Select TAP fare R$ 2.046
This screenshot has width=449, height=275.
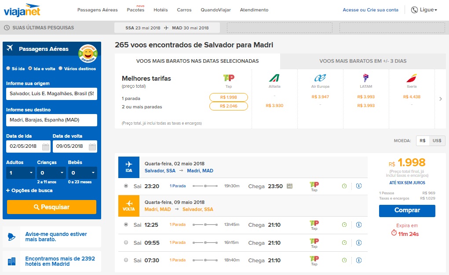pos(229,106)
